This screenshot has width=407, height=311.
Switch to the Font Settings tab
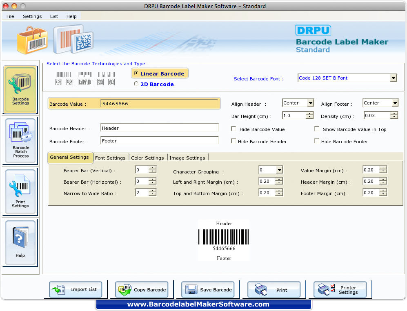pos(110,158)
